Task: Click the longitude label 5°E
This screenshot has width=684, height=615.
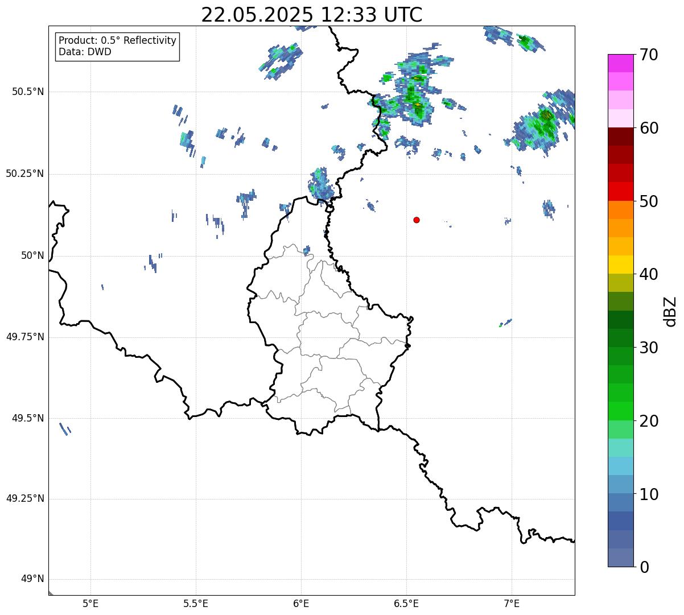Action: [90, 604]
